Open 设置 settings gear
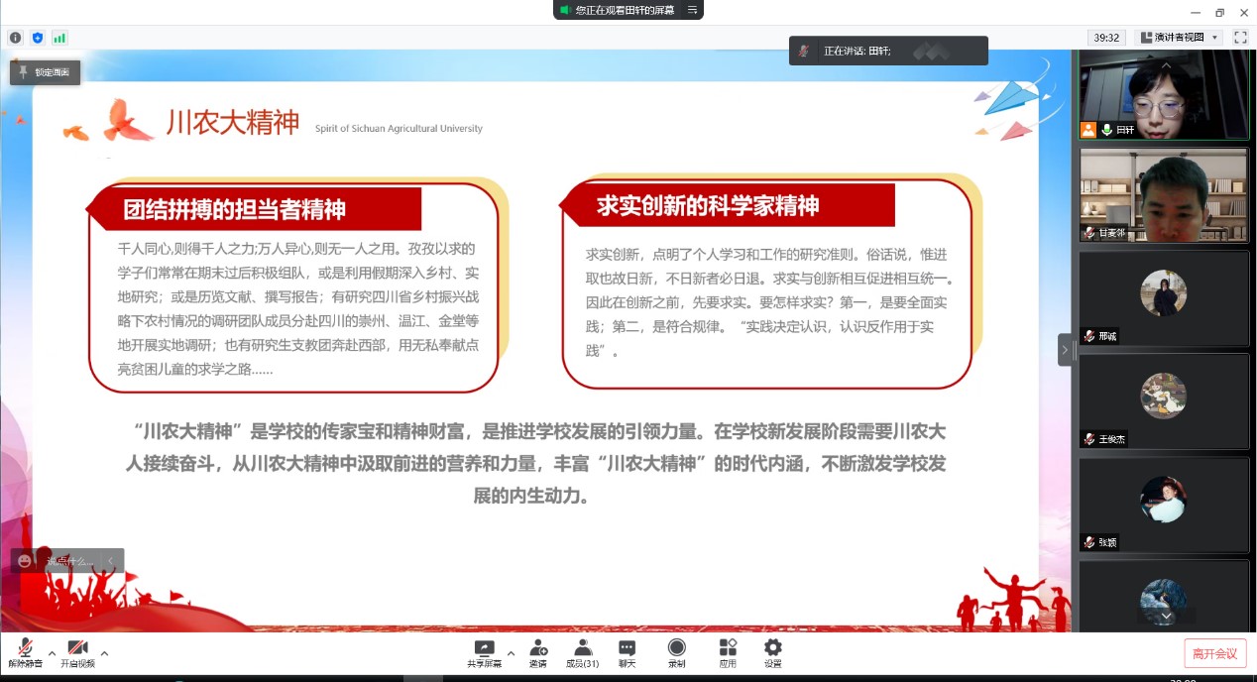This screenshot has width=1257, height=682. 773,652
